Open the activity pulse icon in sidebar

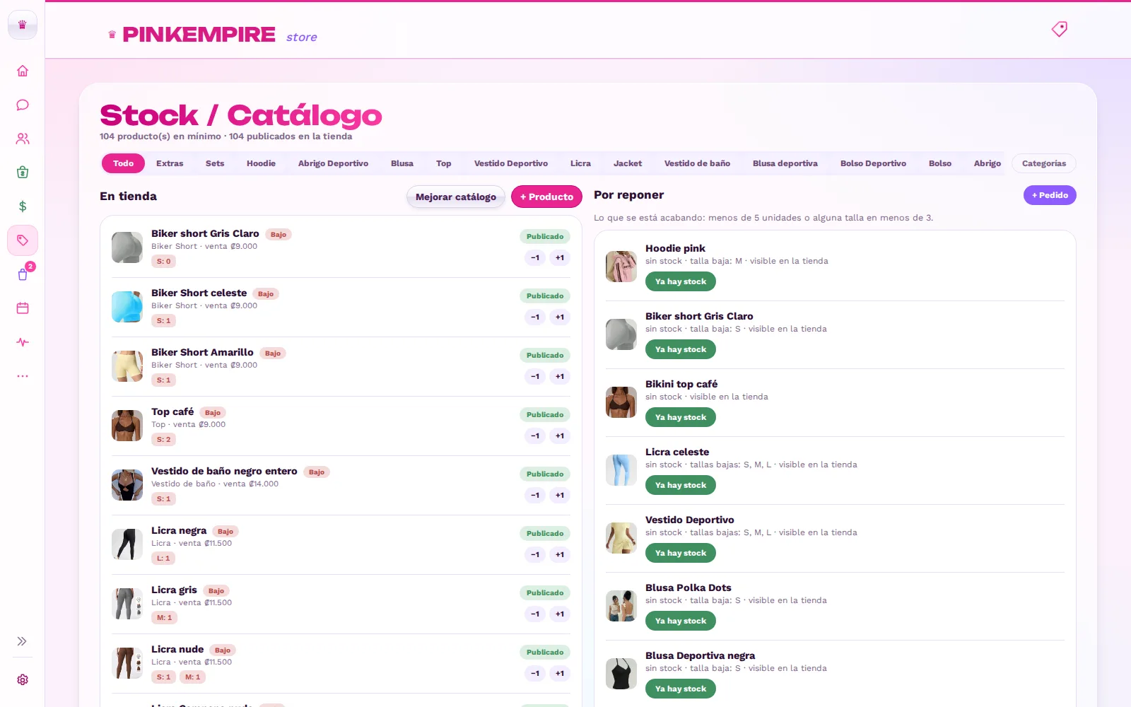click(x=23, y=342)
